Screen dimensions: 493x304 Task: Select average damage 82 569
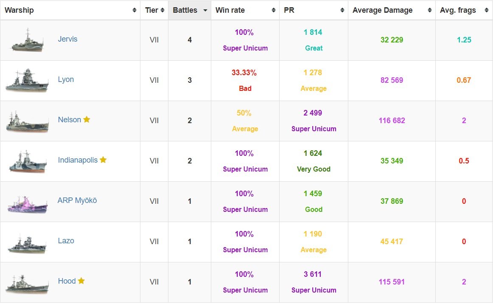coord(392,80)
